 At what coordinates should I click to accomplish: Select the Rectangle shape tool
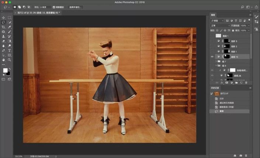point(10,55)
